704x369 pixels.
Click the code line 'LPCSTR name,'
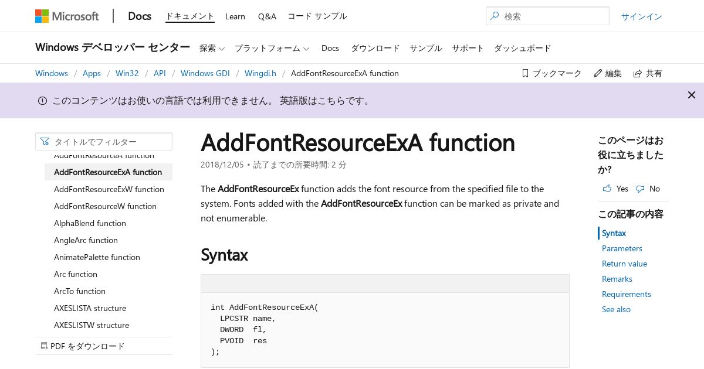[x=248, y=319]
